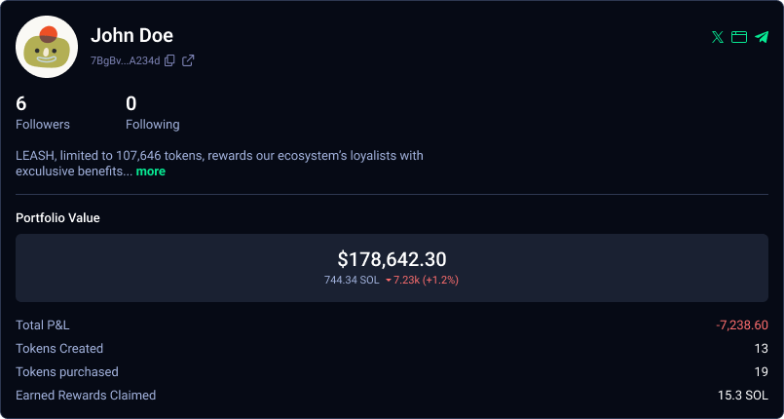Click the red downward change arrow
The height and width of the screenshot is (419, 784).
pos(389,280)
